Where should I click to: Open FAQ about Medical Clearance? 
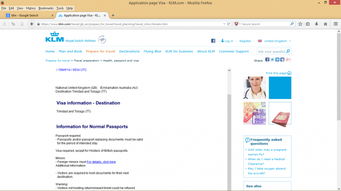tap(267, 162)
